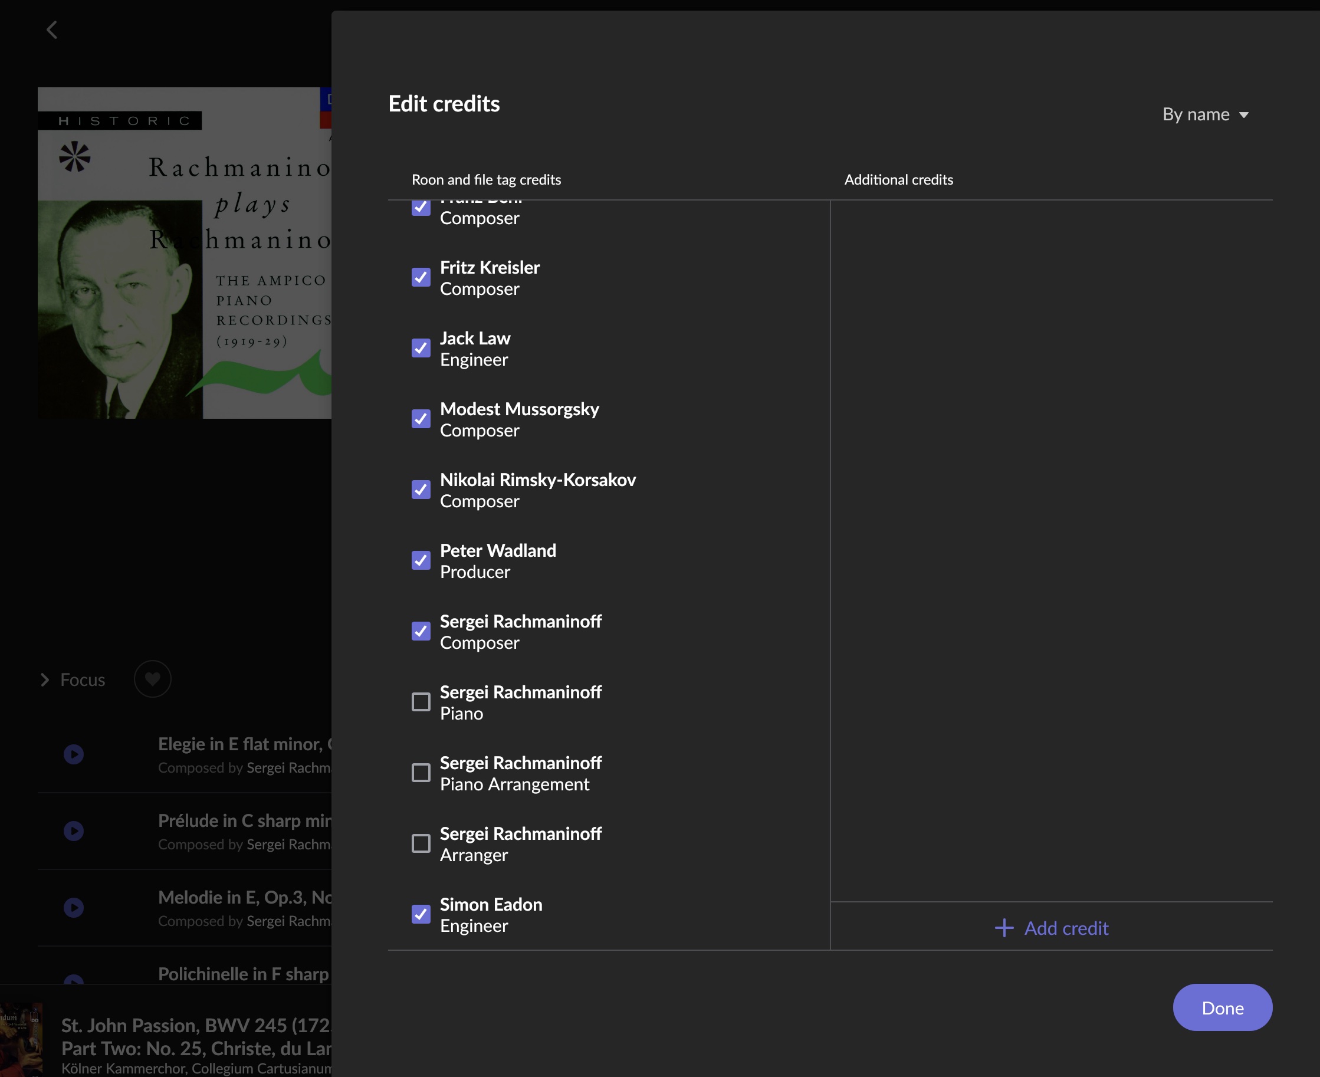The height and width of the screenshot is (1077, 1320).
Task: Enable Sergei Rachmaninoff Piano credit
Action: coord(421,702)
